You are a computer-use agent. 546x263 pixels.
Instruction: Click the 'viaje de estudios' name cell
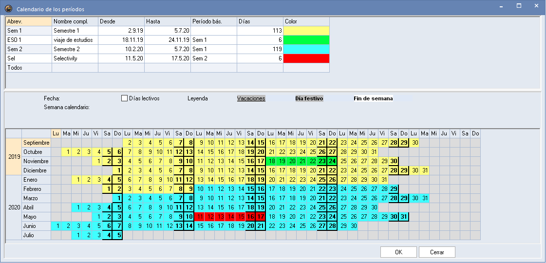tap(75, 40)
